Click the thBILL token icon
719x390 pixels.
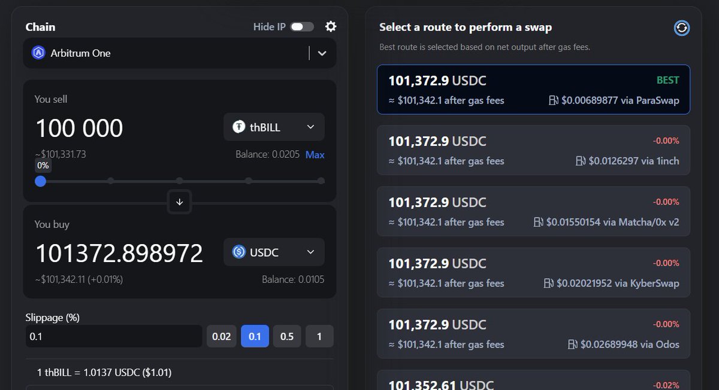pos(240,127)
